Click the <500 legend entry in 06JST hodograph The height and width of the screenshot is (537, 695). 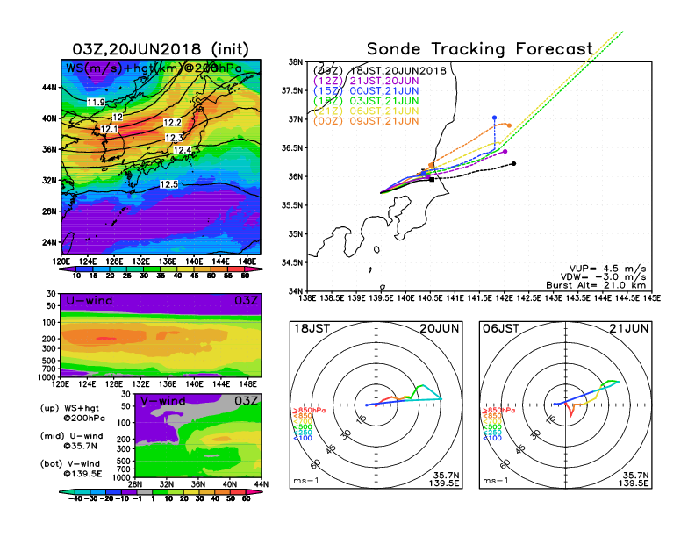point(492,427)
